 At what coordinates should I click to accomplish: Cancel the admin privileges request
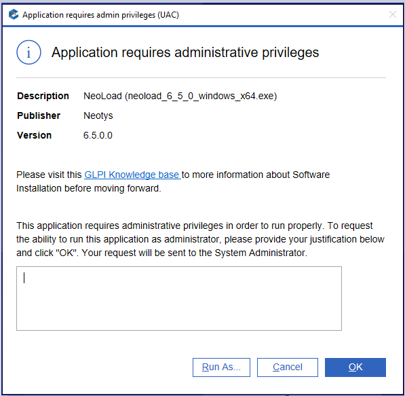click(x=288, y=367)
